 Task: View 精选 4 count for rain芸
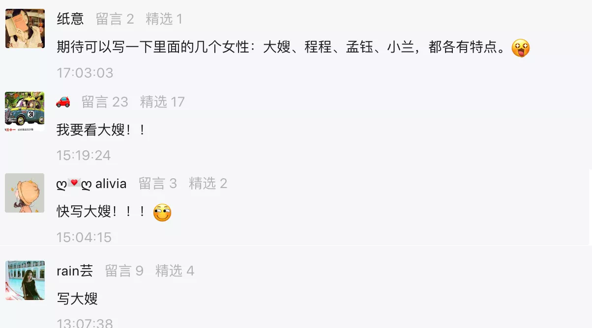[x=175, y=271]
